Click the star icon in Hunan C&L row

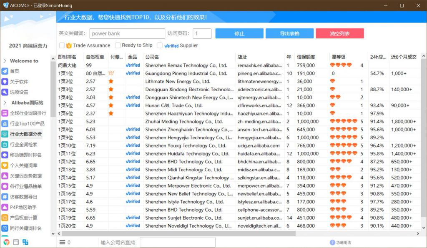tap(111, 105)
